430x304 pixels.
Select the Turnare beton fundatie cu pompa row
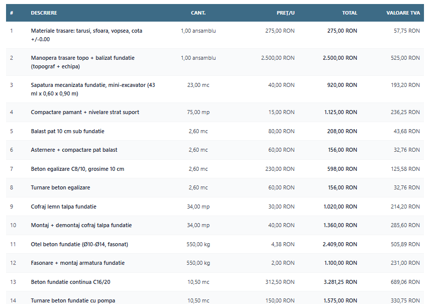pyautogui.click(x=214, y=297)
